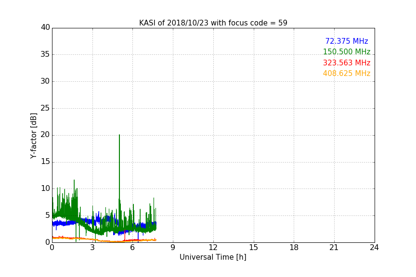
Task: Click the x-axis tick label 6
Action: click(132, 248)
